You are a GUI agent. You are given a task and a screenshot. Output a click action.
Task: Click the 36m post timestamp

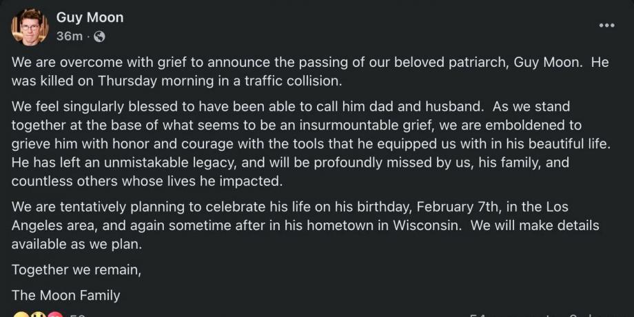(70, 36)
